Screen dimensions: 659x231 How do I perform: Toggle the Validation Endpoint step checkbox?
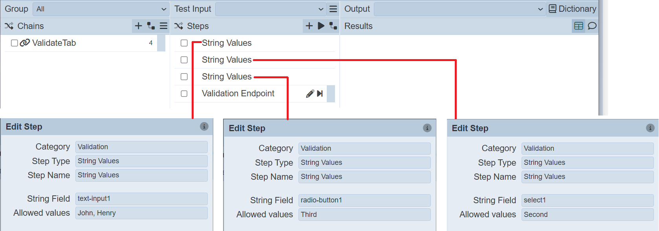[x=184, y=94]
